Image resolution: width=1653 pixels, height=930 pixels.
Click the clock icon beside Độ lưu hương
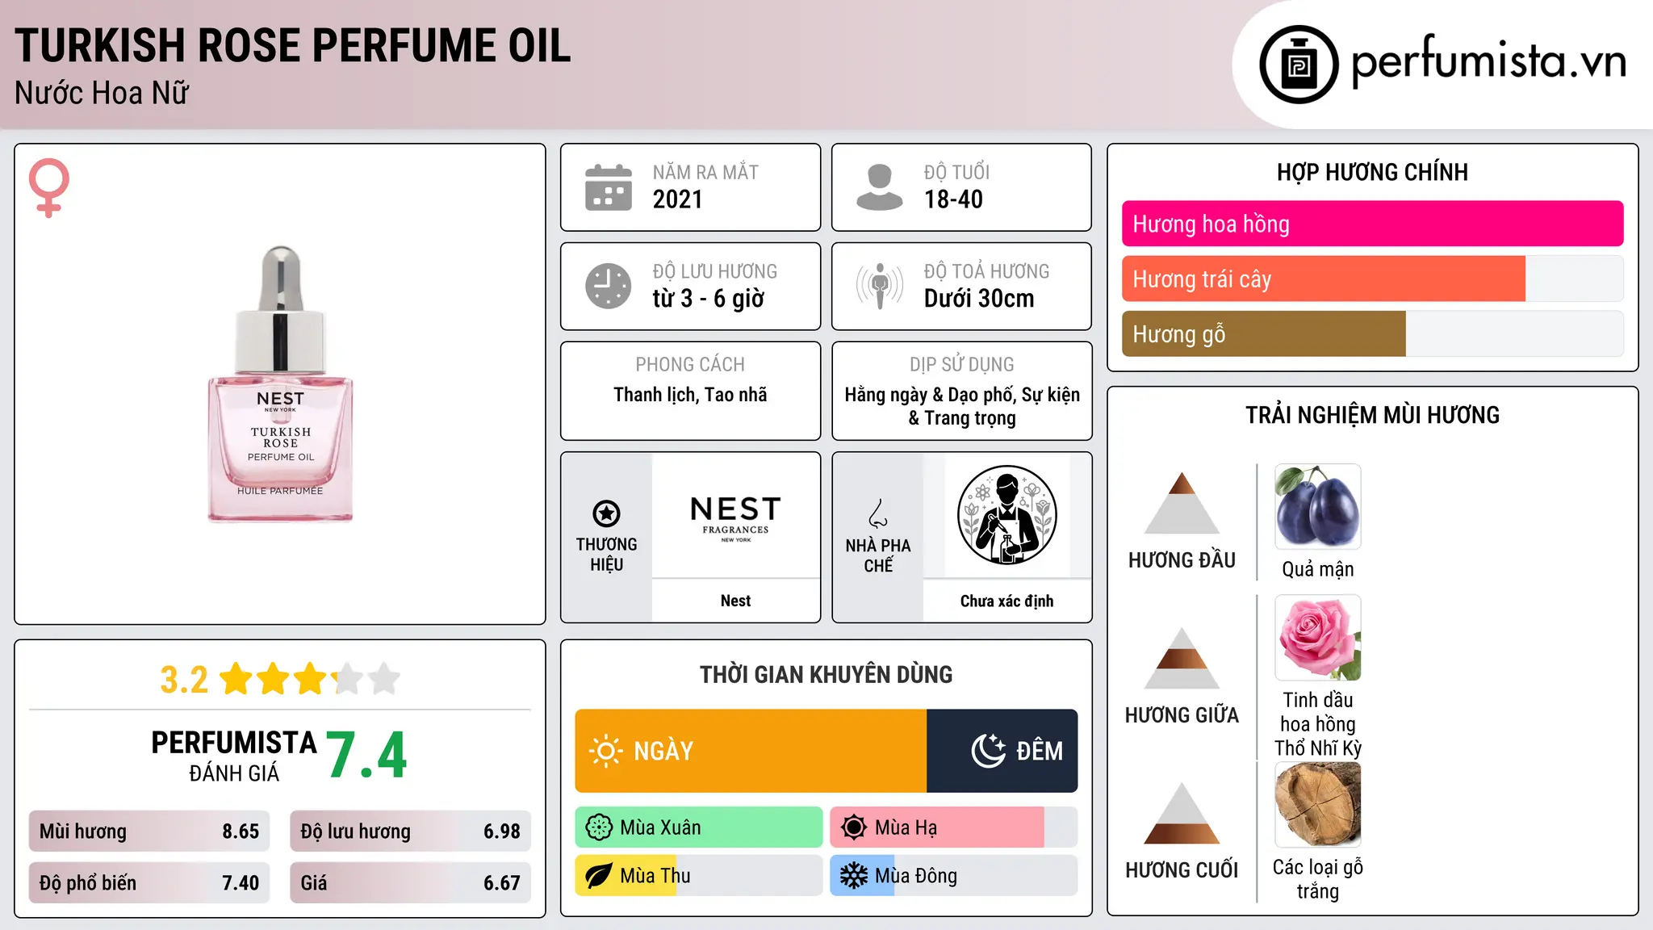pos(609,286)
